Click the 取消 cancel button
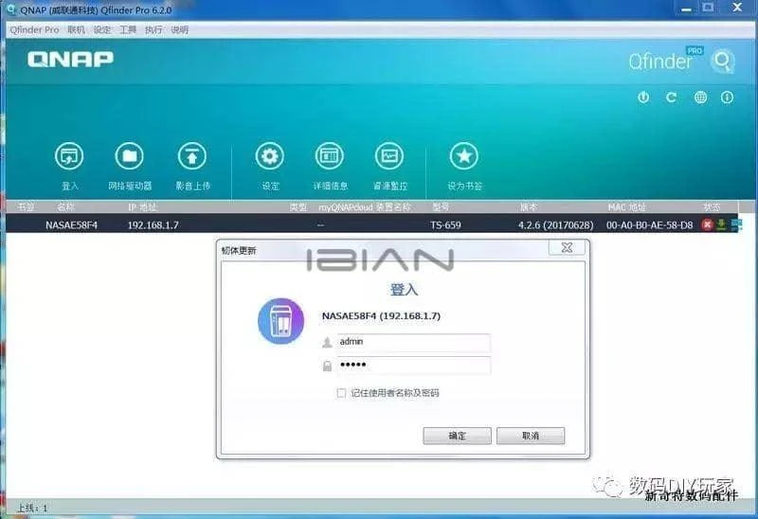Screen dimensions: 758x519 531,436
